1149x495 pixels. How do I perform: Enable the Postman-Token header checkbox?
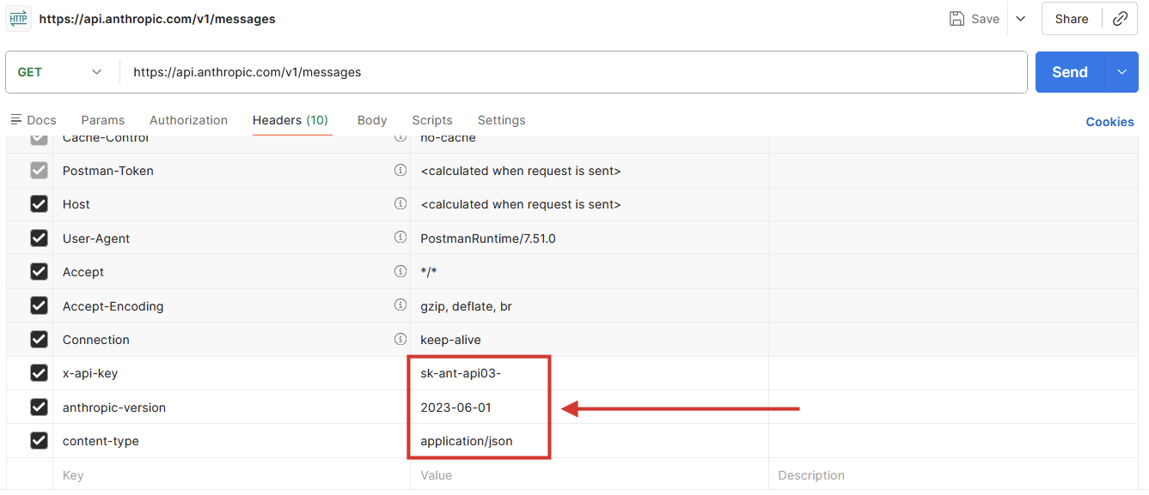[39, 170]
